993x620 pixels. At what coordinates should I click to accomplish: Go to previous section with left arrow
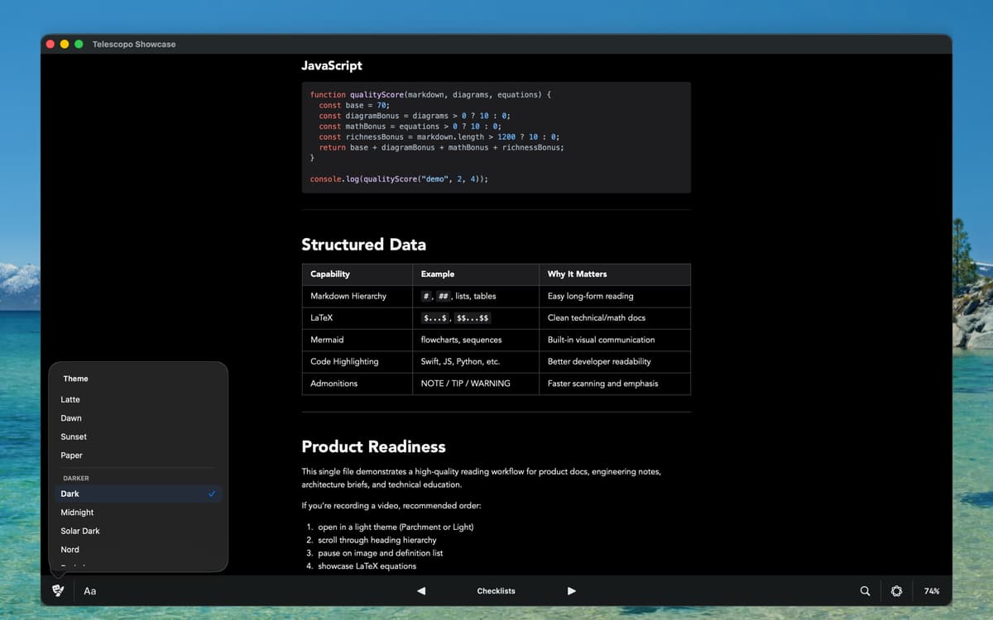tap(421, 591)
